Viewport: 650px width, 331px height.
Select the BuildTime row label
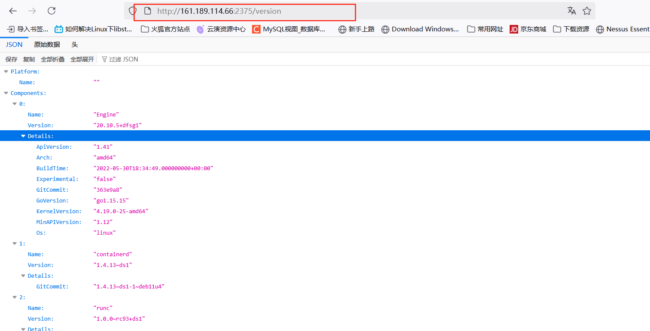53,168
